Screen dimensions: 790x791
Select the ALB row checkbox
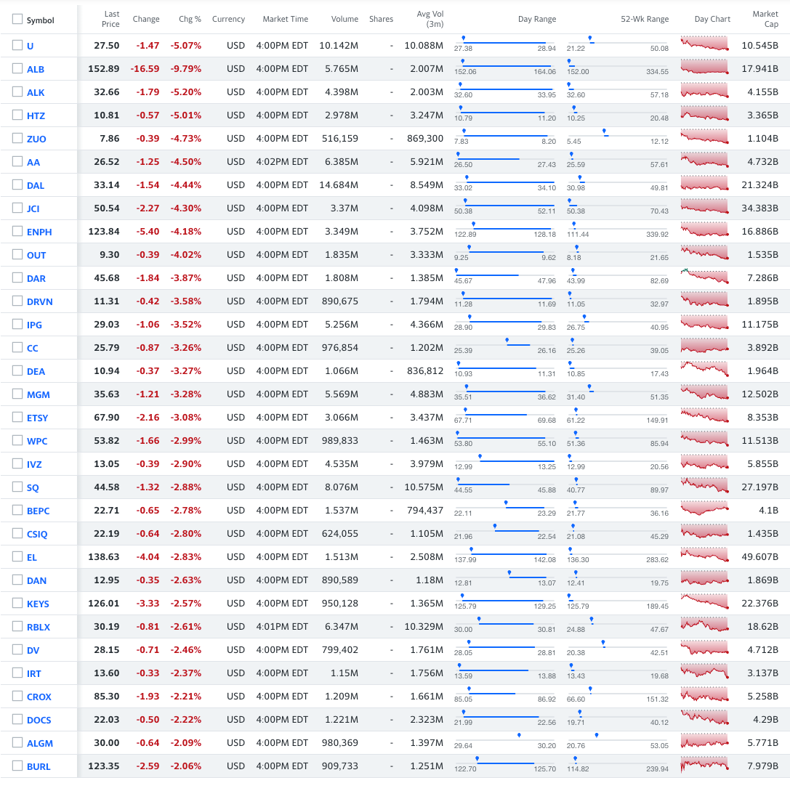17,68
